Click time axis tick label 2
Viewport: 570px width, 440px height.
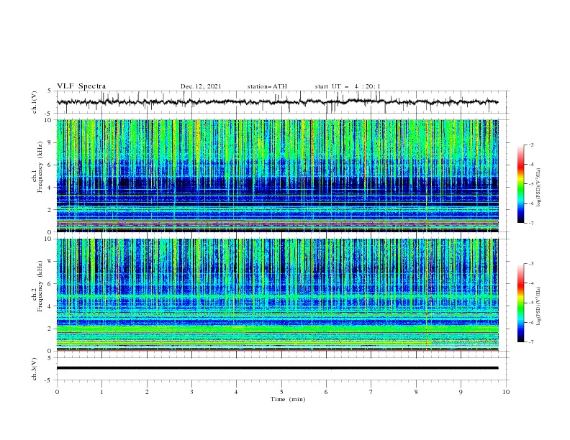[x=147, y=392]
